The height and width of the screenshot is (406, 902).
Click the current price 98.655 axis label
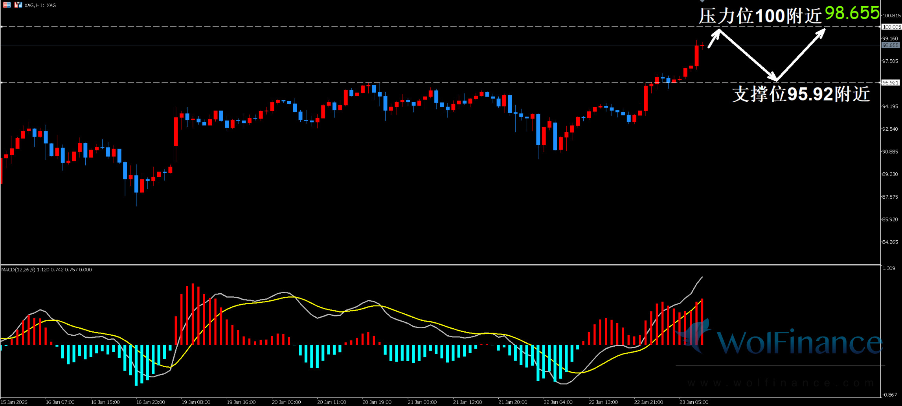(x=890, y=46)
